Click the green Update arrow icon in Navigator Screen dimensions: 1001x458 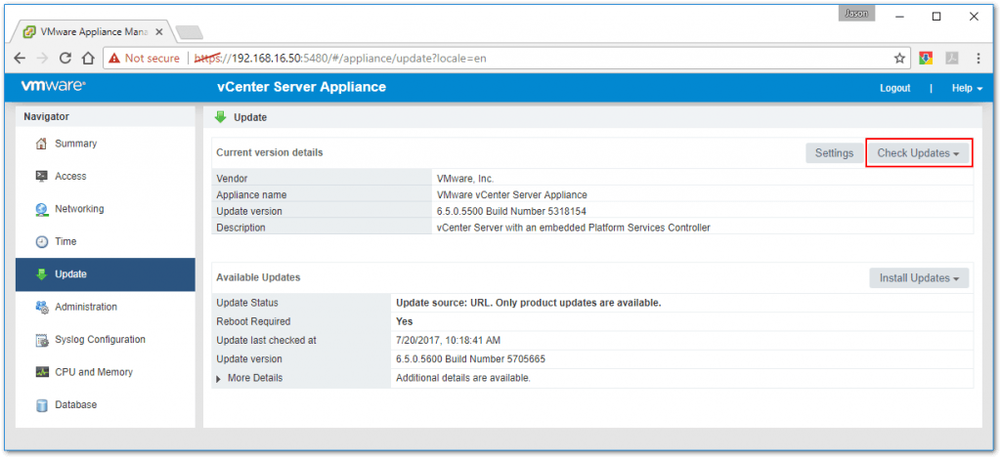41,274
